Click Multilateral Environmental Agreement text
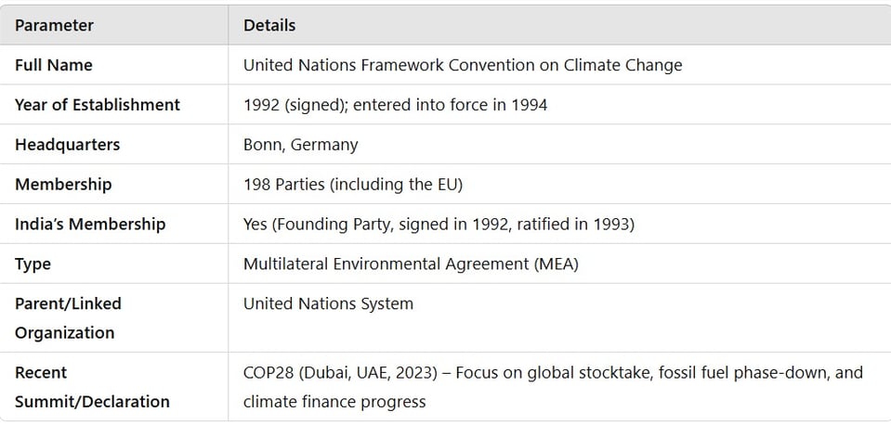Screen dimensions: 891x425 click(411, 264)
